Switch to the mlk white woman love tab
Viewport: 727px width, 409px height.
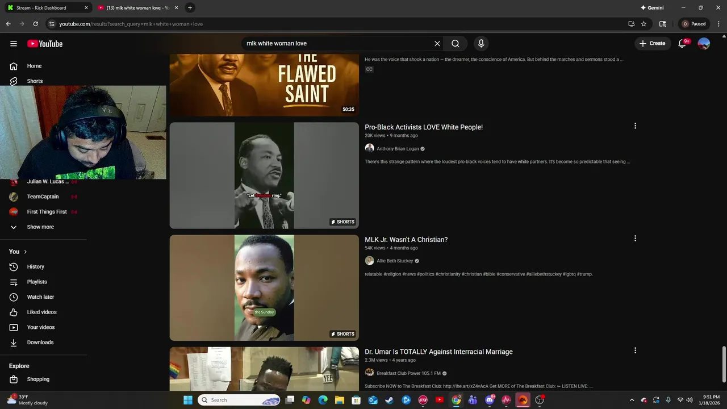point(136,8)
